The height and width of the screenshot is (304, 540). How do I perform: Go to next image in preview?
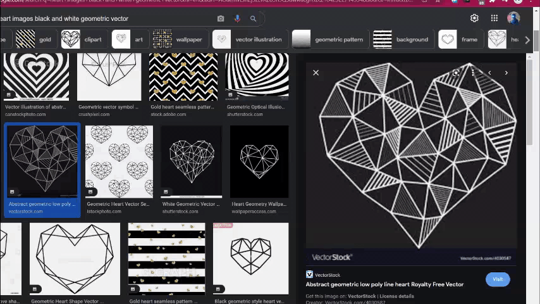tap(506, 73)
